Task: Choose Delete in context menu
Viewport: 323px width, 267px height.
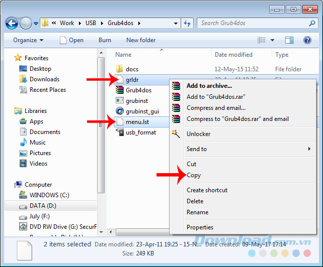Action: point(195,201)
